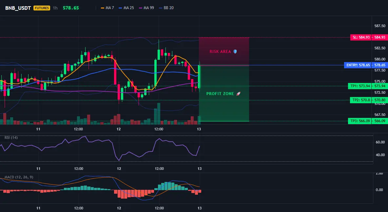Image resolution: width=388 pixels, height=212 pixels.
Task: Click the 578.65 entry price tag on axis
Action: click(380, 65)
